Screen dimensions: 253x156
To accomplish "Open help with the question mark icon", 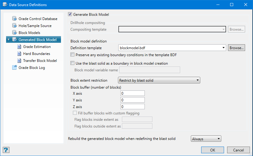I will point(5,150).
